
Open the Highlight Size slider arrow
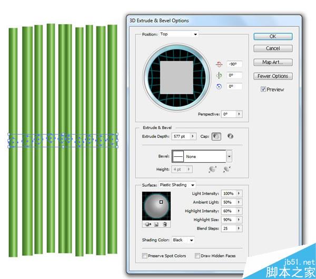click(239, 220)
